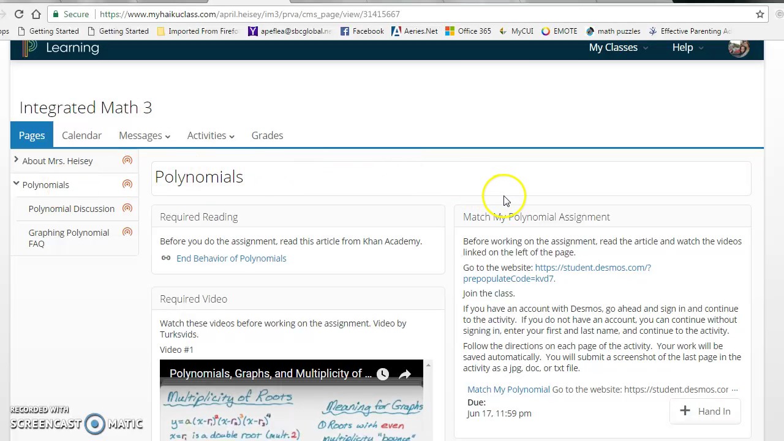Bookmark this page with the star icon
The height and width of the screenshot is (441, 784).
[760, 14]
